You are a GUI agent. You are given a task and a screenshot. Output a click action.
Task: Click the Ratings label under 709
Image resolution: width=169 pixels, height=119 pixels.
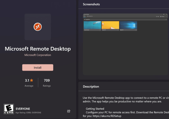(47, 86)
